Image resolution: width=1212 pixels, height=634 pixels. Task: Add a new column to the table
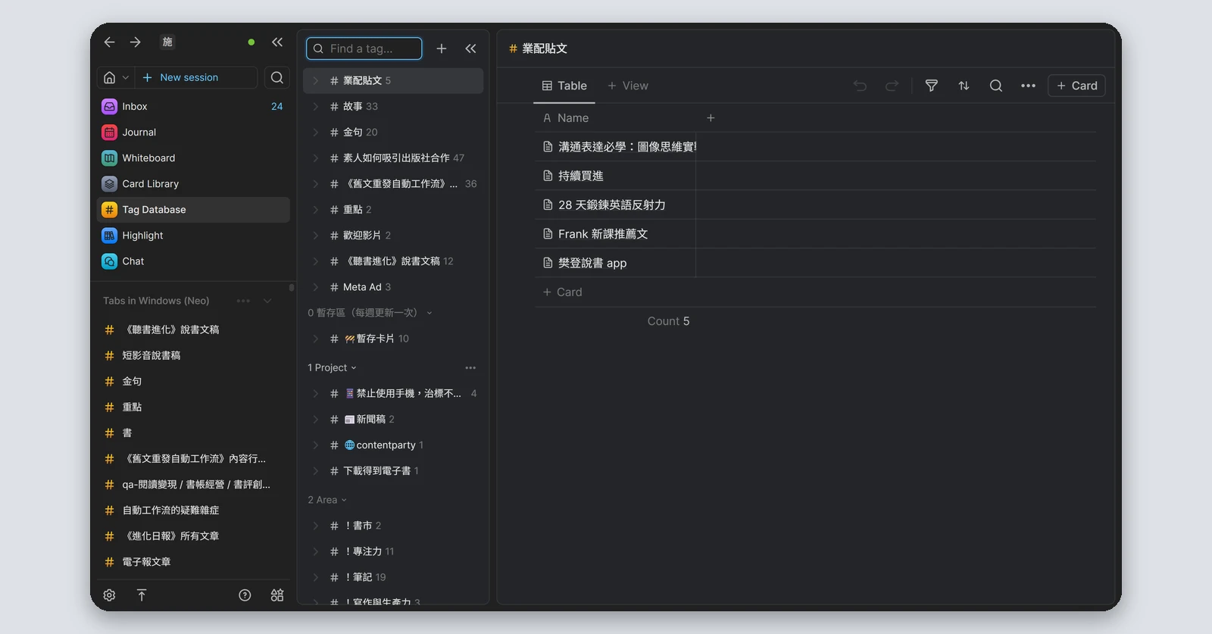coord(711,118)
